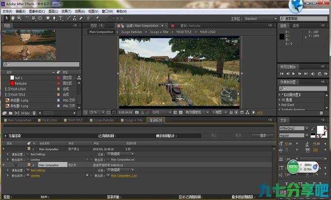Select the Pen tool
Viewport: 331px width, 200px height.
(x=54, y=18)
